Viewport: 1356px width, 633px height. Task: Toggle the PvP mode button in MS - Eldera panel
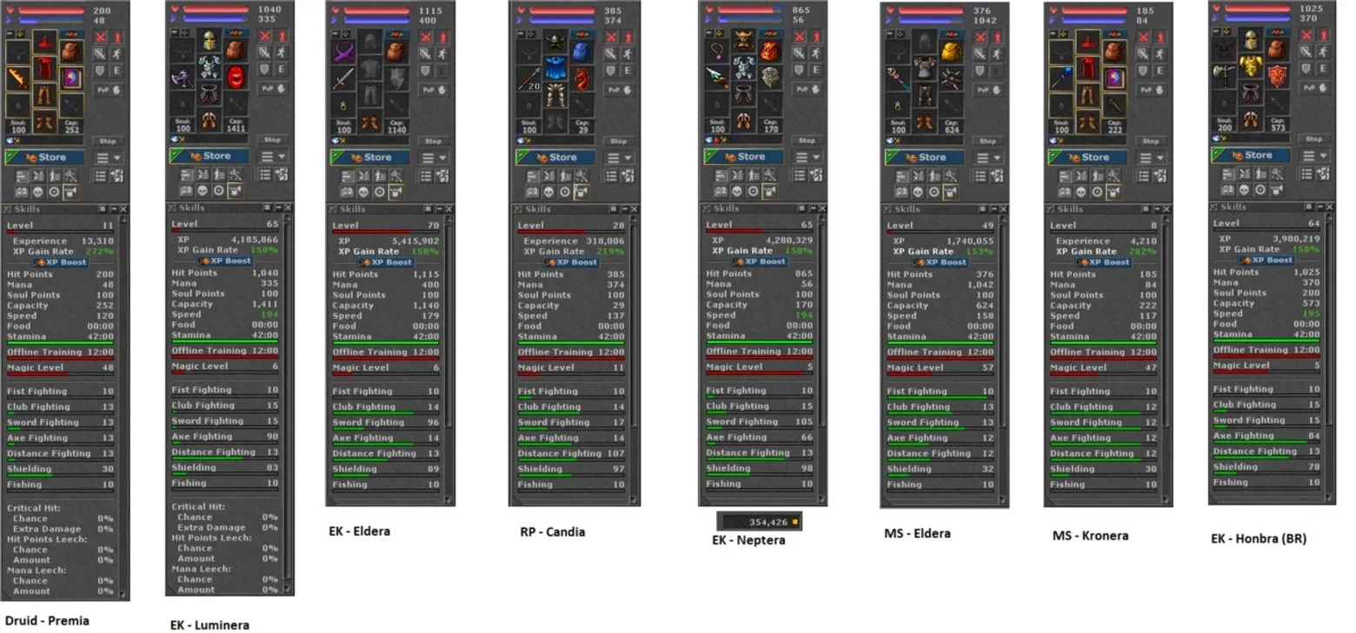(x=987, y=89)
